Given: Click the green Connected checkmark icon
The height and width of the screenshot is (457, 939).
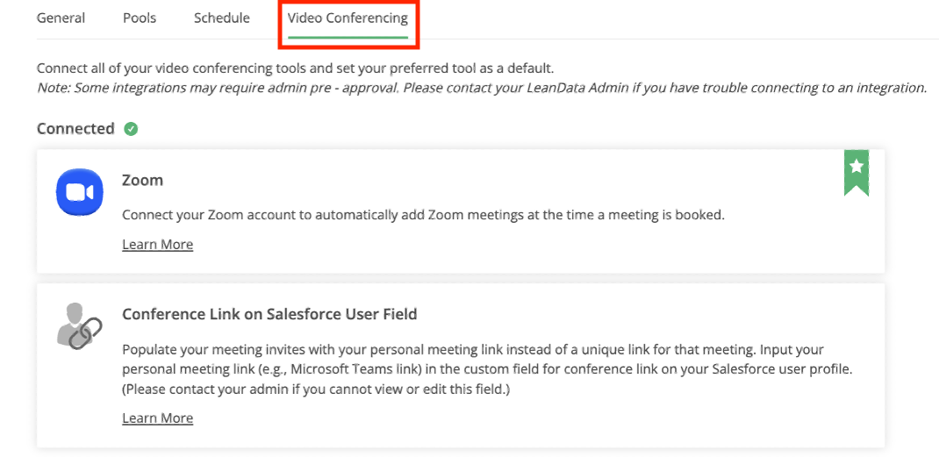Looking at the screenshot, I should (131, 129).
